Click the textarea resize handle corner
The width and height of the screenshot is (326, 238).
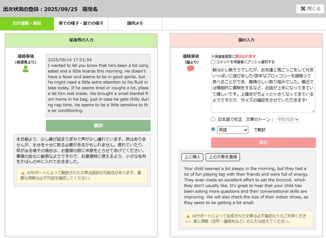coord(313,111)
